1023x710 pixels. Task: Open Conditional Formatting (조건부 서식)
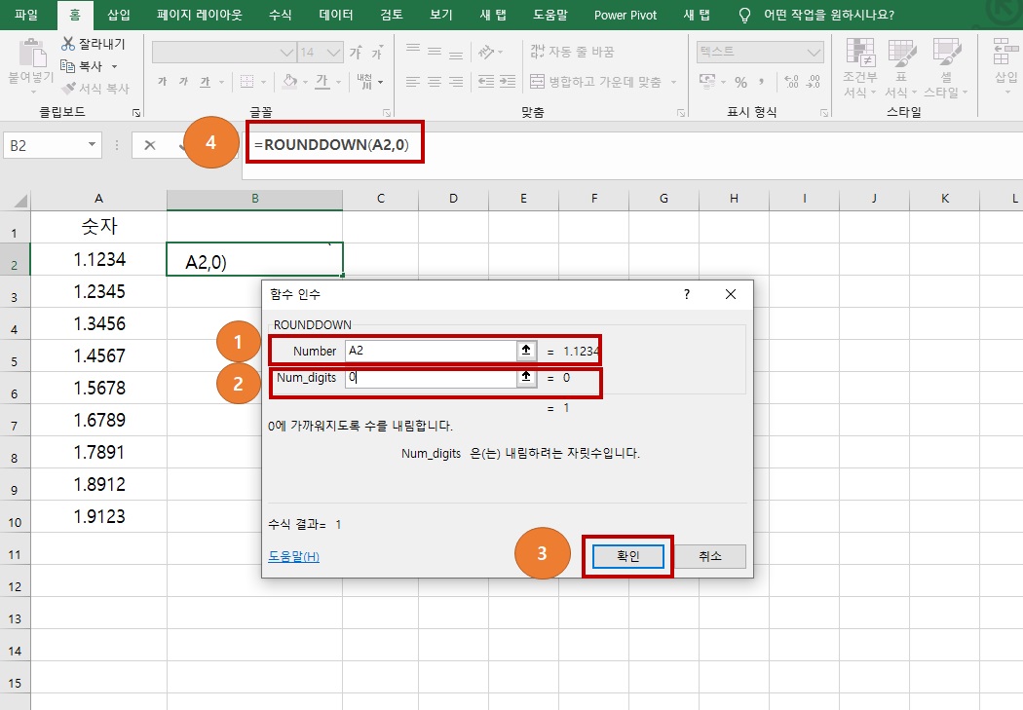[860, 68]
